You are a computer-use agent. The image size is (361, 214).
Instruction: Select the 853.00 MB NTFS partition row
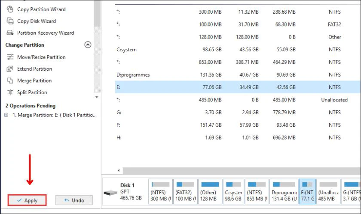click(x=238, y=62)
